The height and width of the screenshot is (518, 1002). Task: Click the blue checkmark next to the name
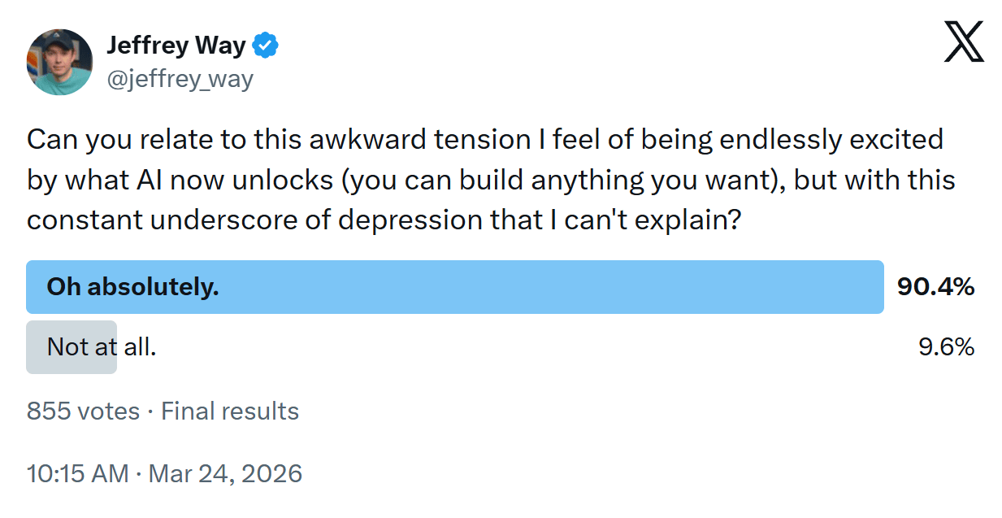(264, 45)
